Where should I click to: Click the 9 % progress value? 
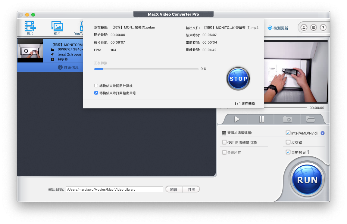[x=204, y=69]
